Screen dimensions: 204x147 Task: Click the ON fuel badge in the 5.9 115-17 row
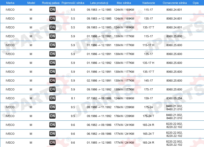coord(52,36)
